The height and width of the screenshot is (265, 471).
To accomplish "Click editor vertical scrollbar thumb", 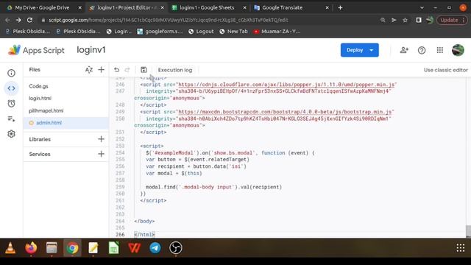I will [468, 231].
